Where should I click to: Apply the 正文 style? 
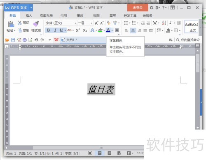[192, 27]
